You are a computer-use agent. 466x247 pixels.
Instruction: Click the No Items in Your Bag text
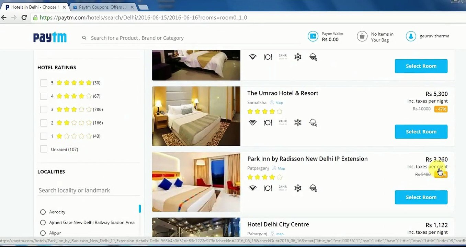(382, 37)
